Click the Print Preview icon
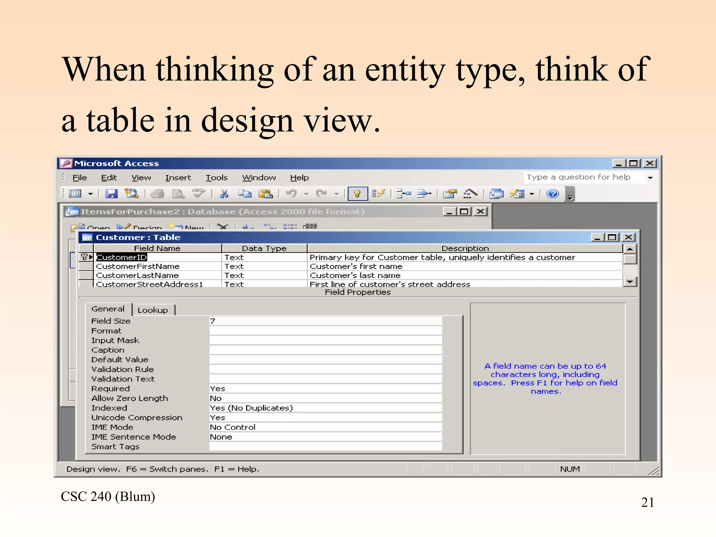Image resolution: width=716 pixels, height=537 pixels. click(178, 193)
